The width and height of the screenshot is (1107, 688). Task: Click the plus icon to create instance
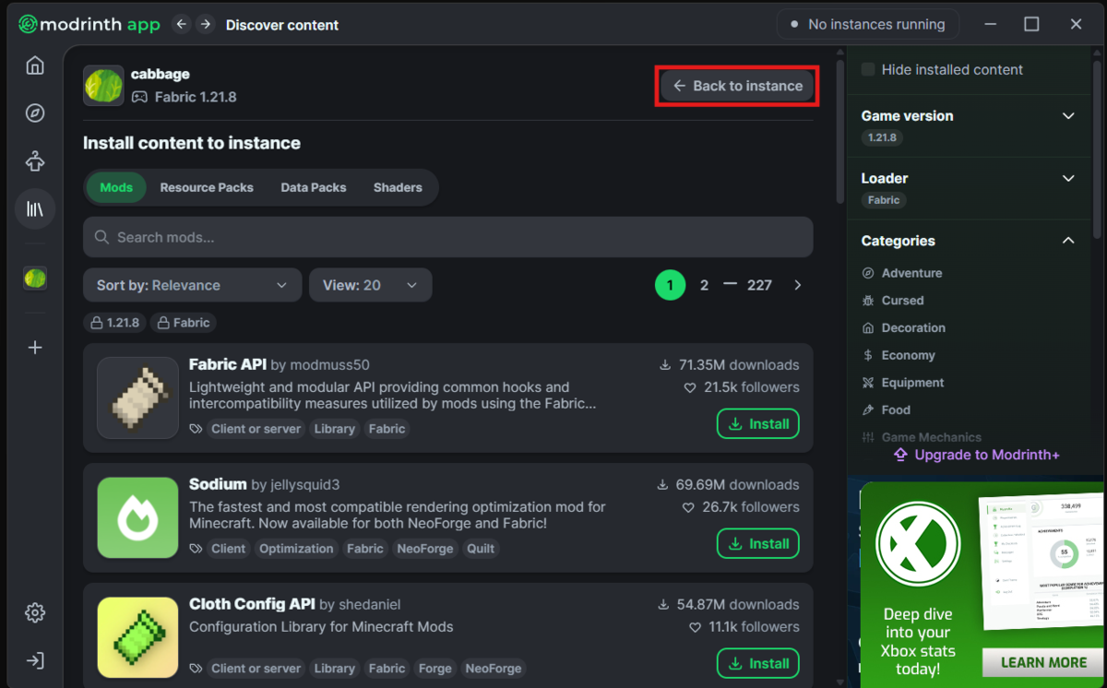pos(35,348)
